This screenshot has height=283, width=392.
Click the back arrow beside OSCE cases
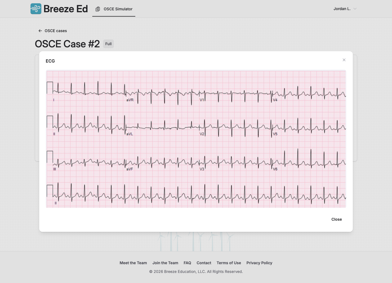[x=40, y=31]
